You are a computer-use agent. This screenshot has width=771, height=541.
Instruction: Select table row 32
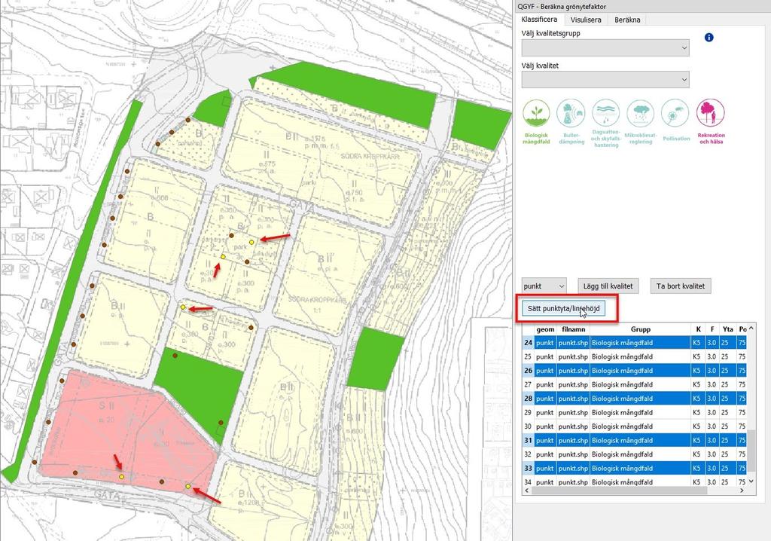(634, 454)
